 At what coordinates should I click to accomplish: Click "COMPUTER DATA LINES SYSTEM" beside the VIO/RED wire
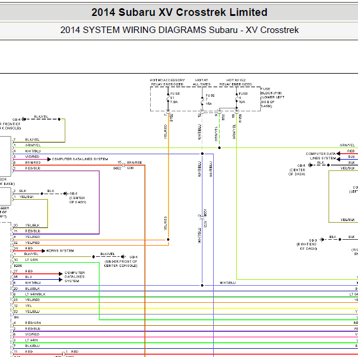click(x=80, y=159)
